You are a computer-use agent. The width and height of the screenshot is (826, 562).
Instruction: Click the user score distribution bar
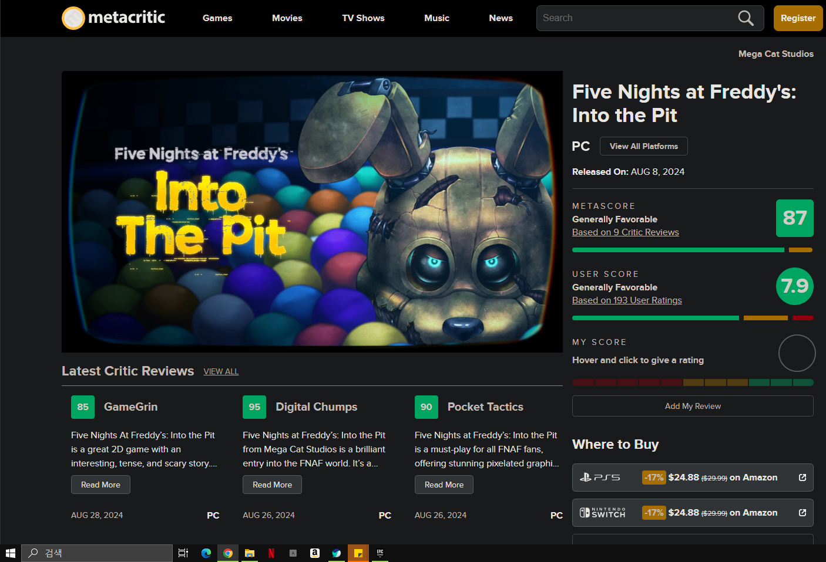point(693,318)
